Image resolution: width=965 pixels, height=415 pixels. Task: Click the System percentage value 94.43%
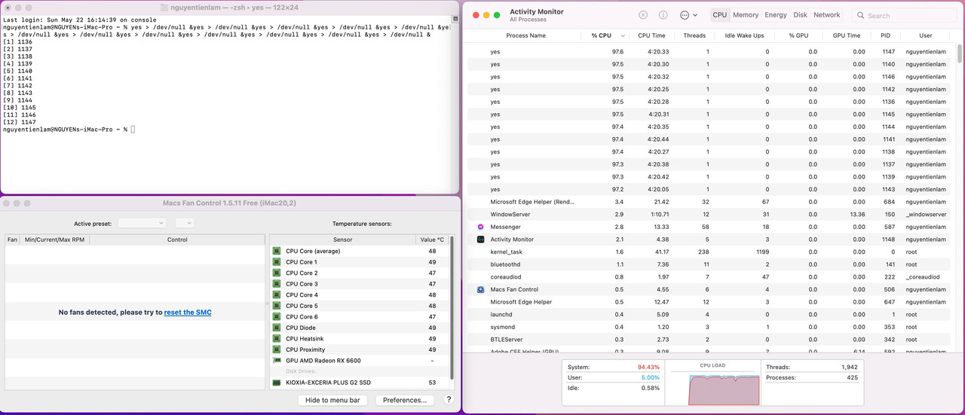tap(648, 367)
